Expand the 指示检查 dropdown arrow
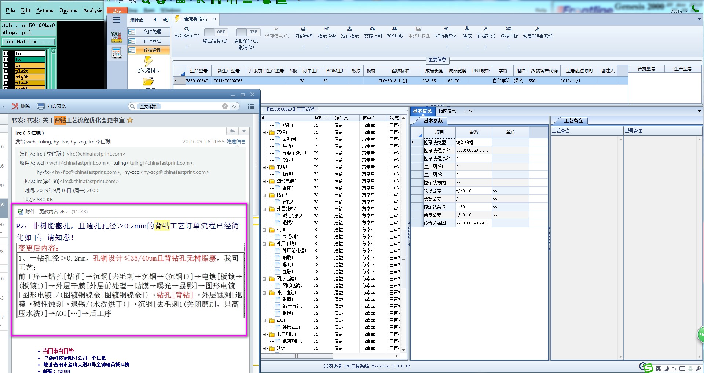Image resolution: width=704 pixels, height=373 pixels. pos(327,47)
